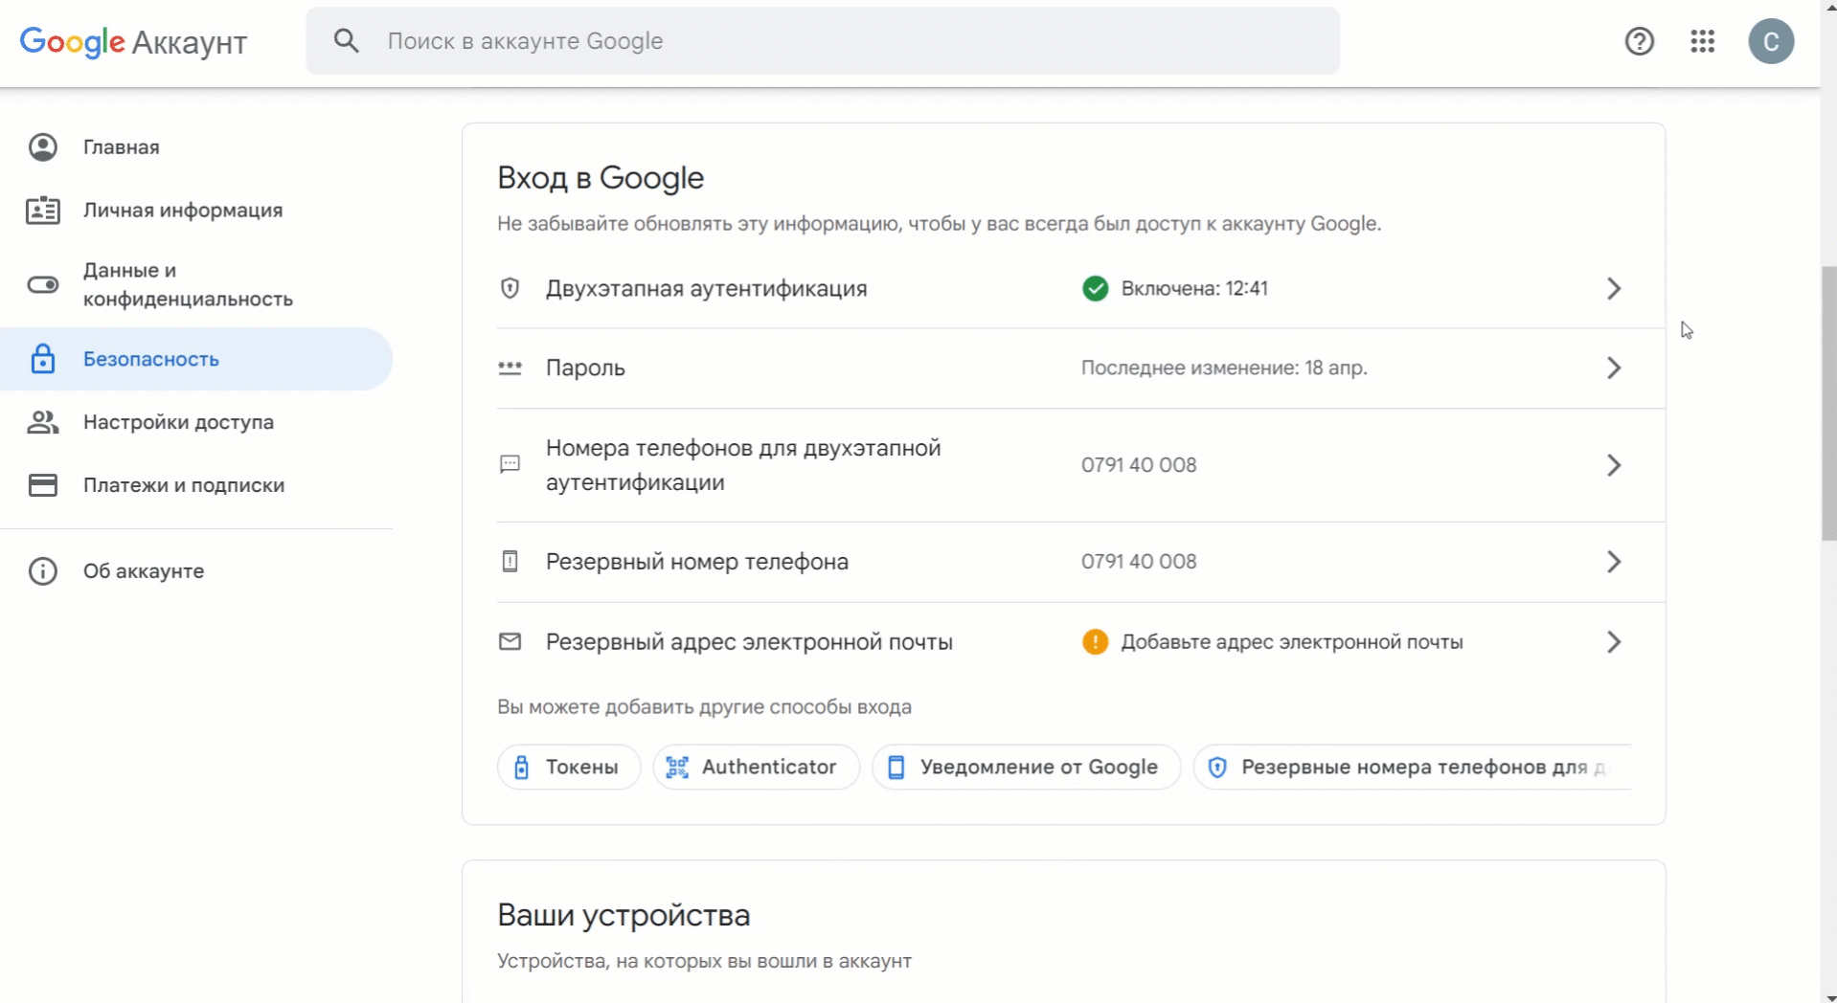Image resolution: width=1837 pixels, height=1003 pixels.
Task: Open Пароль settings via chevron
Action: click(x=1614, y=368)
